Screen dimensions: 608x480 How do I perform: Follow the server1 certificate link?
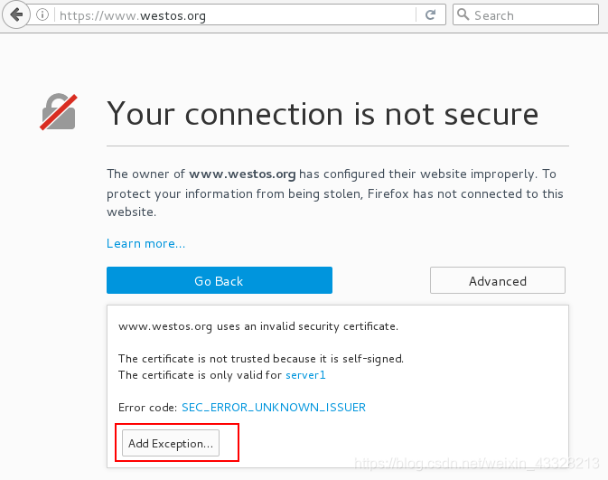pos(305,375)
